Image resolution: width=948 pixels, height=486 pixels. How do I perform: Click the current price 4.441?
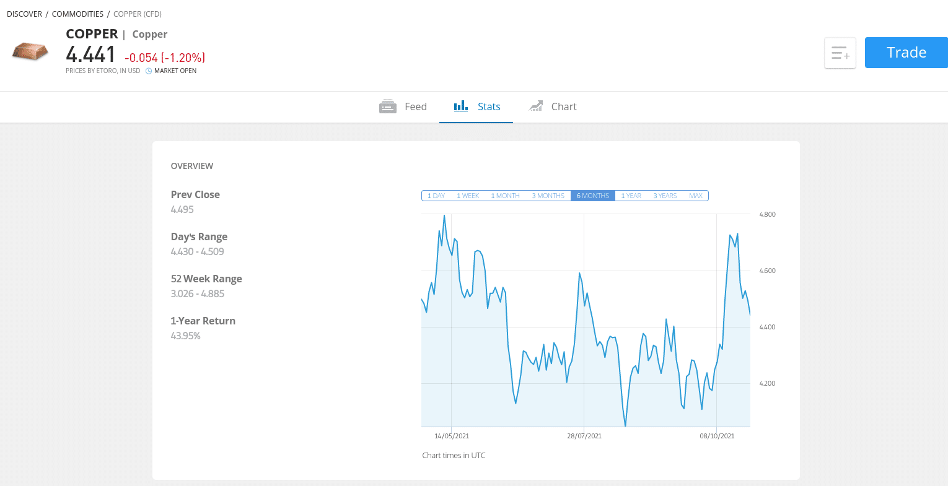tap(91, 54)
